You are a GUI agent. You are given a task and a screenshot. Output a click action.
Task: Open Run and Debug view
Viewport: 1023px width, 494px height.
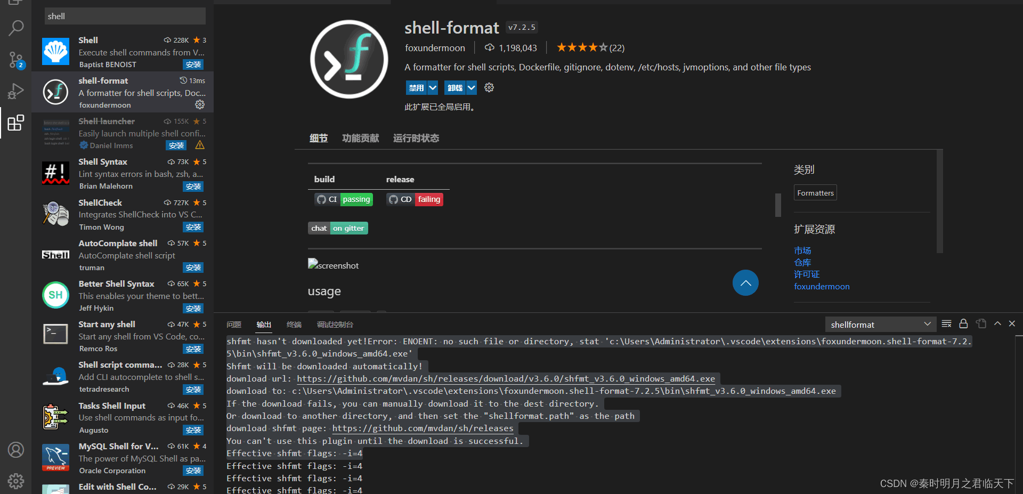click(16, 91)
